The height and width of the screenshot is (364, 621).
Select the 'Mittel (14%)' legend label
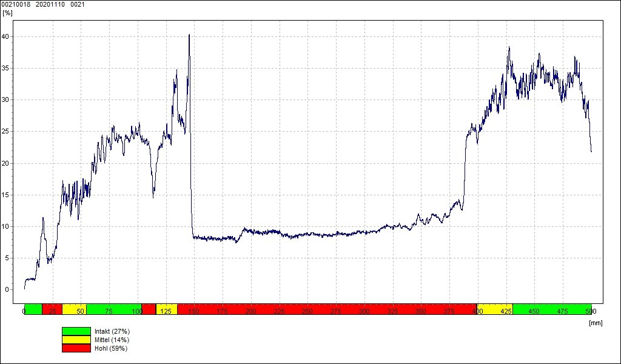(x=112, y=340)
